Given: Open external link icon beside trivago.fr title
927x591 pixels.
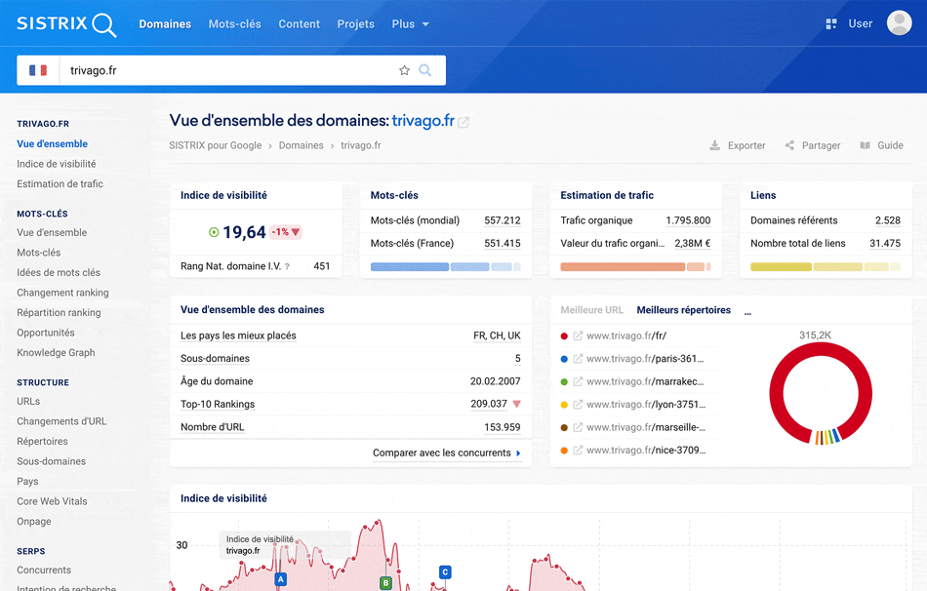Looking at the screenshot, I should [463, 122].
